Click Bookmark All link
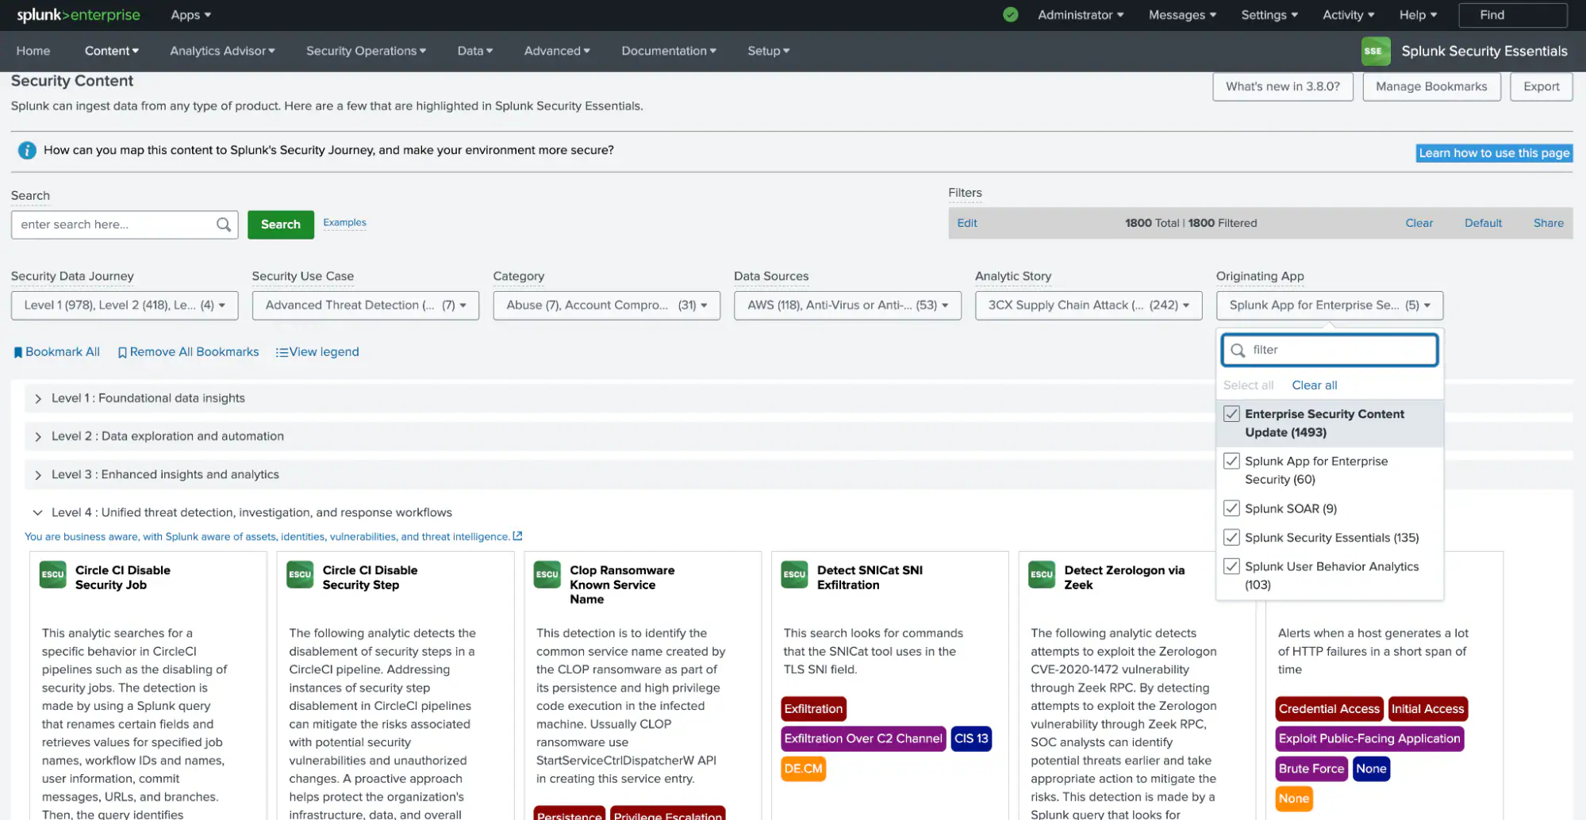Screen dimensions: 1586x820 (56, 352)
